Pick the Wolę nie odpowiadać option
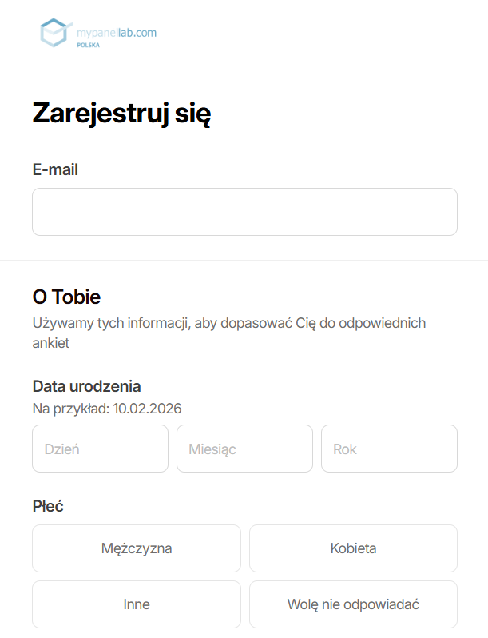 tap(353, 604)
